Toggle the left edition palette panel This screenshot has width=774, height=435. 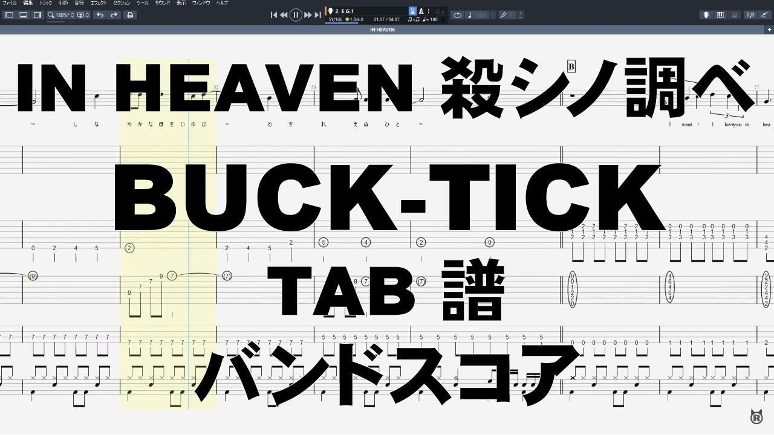pyautogui.click(x=10, y=14)
